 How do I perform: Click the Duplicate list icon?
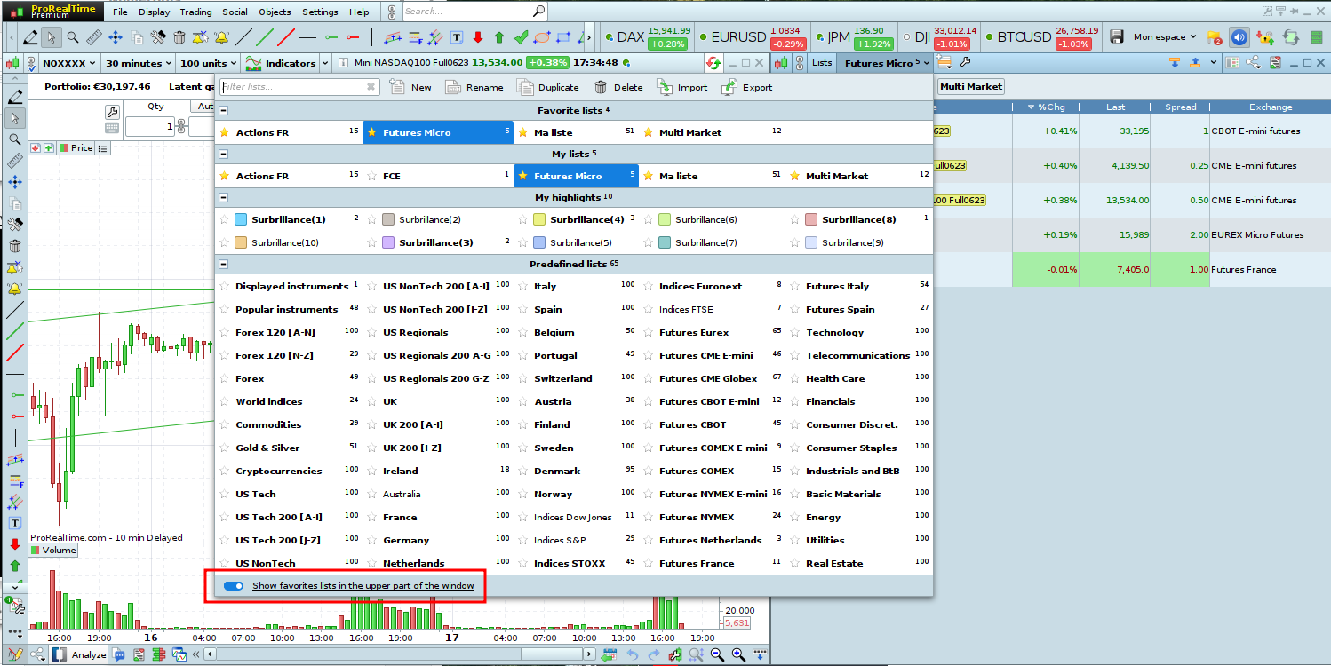[525, 87]
